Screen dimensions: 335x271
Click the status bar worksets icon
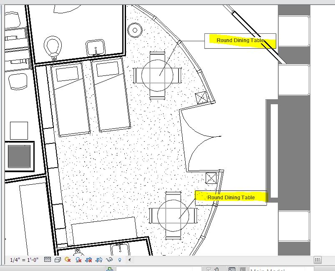coord(110,269)
